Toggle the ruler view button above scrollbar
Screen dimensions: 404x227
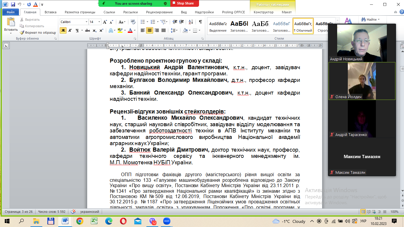click(402, 46)
